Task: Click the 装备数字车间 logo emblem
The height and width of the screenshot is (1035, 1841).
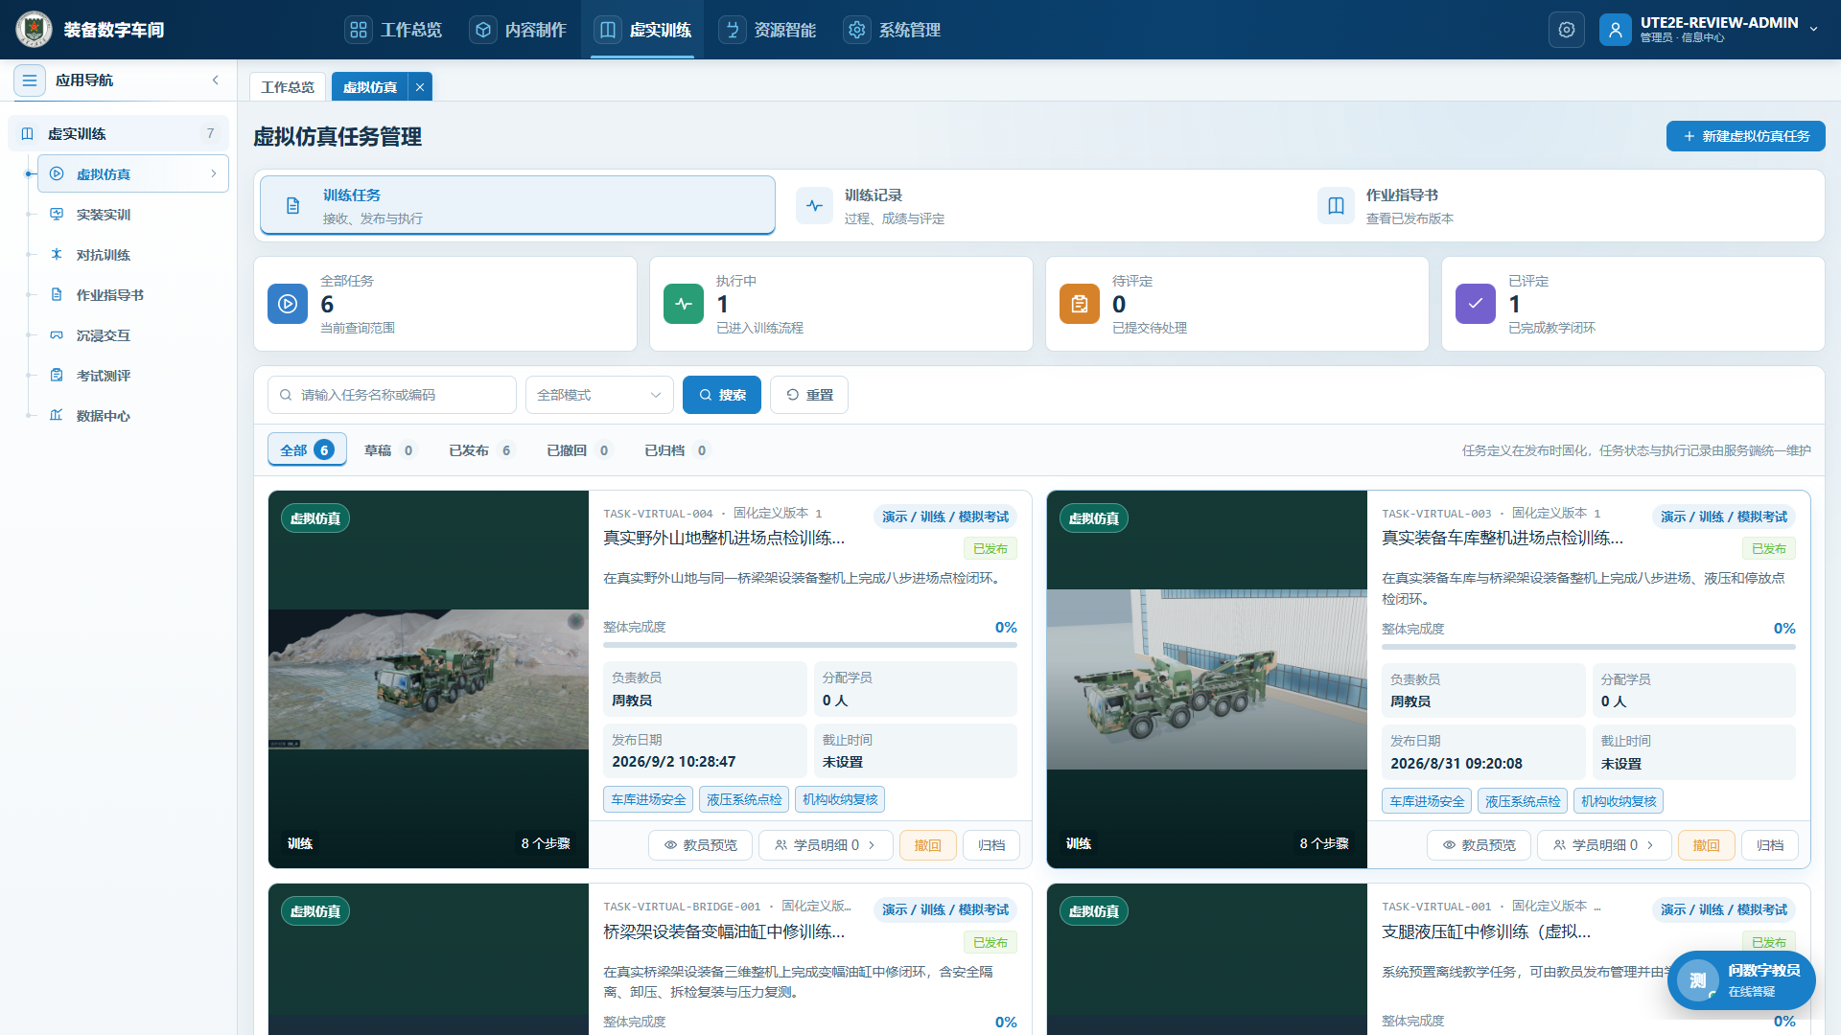Action: 34,30
